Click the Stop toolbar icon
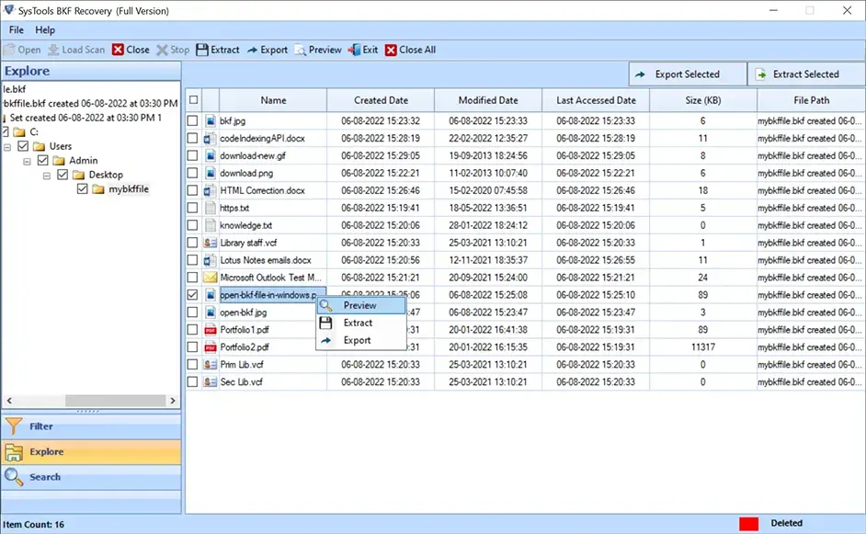Screen dimensions: 866x534 click(x=162, y=50)
